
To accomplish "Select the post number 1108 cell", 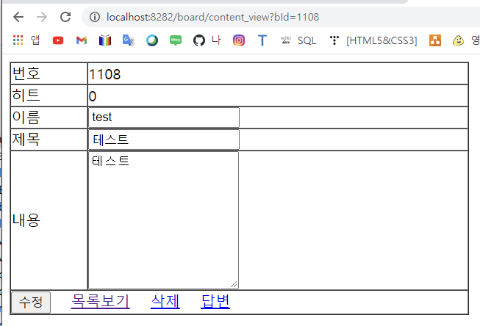I will point(278,73).
